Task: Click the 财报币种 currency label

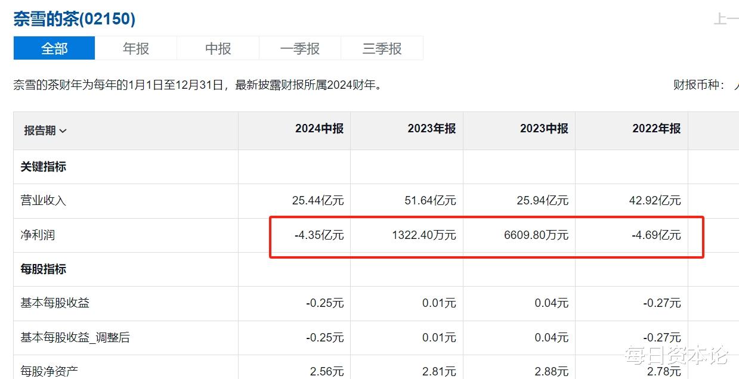Action: 700,85
